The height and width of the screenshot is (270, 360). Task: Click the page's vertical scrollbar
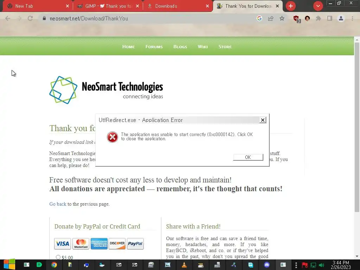[x=357, y=127]
